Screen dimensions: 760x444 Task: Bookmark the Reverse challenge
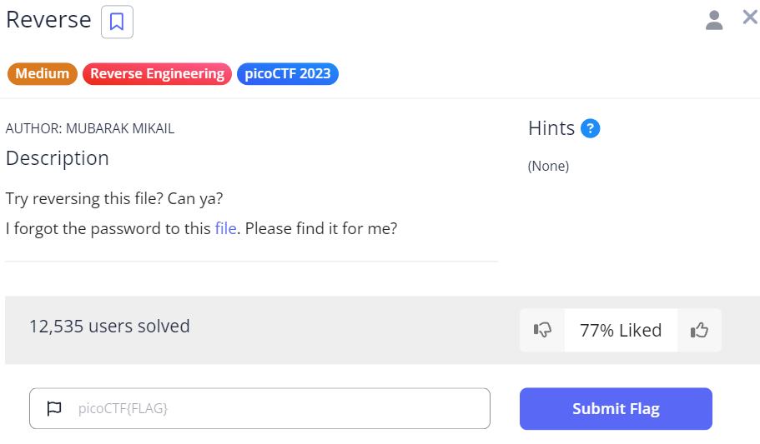pyautogui.click(x=117, y=22)
